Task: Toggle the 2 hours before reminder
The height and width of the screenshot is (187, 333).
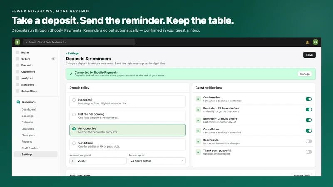Action: tap(308, 120)
